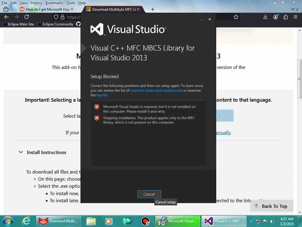This screenshot has height=227, width=302.
Task: Open the Firefox hamburger application menu
Action: click(296, 17)
